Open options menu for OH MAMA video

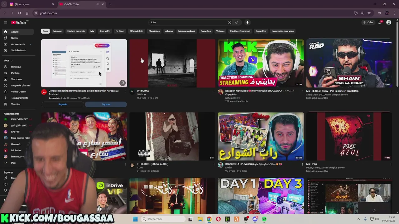click(x=214, y=91)
